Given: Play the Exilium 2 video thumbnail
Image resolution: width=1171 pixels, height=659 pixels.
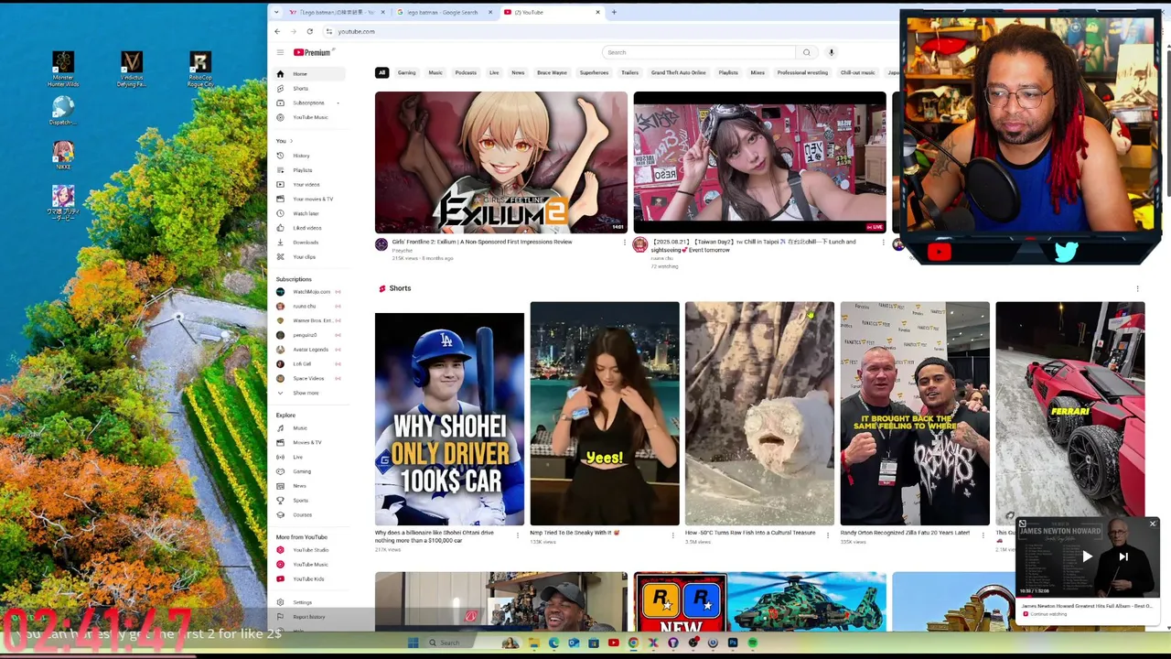Looking at the screenshot, I should [x=501, y=162].
